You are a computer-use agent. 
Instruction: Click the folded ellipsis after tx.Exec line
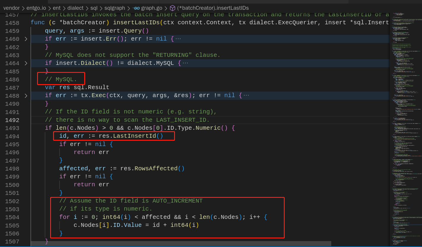tap(246, 96)
